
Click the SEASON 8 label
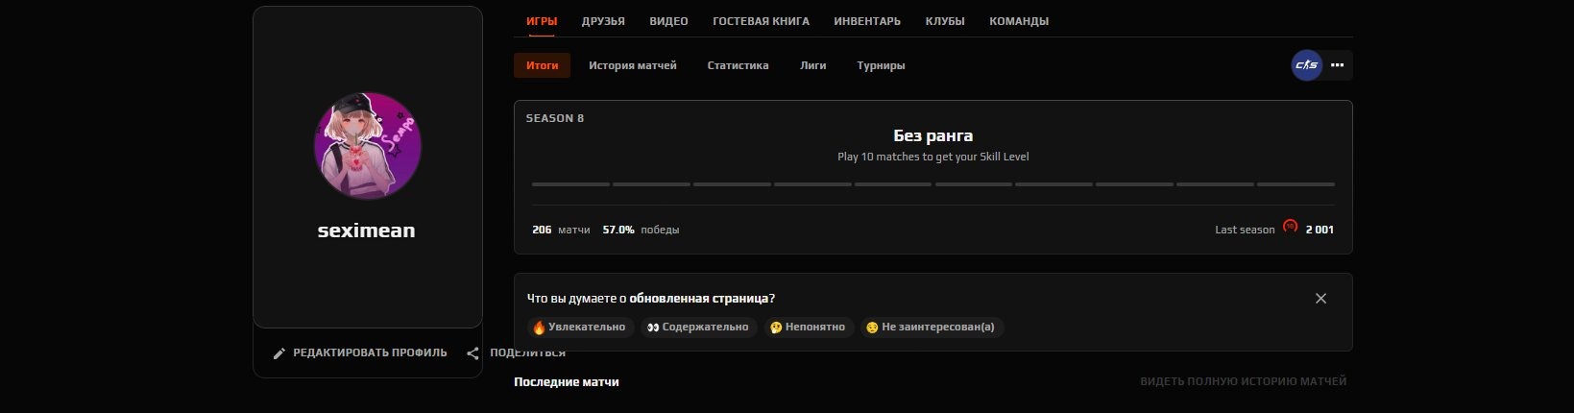555,118
